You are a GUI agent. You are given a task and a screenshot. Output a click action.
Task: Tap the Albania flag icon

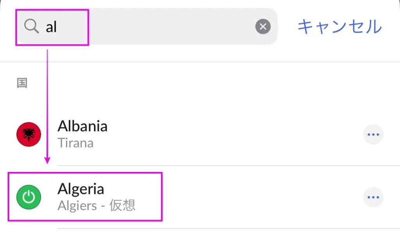coord(29,134)
